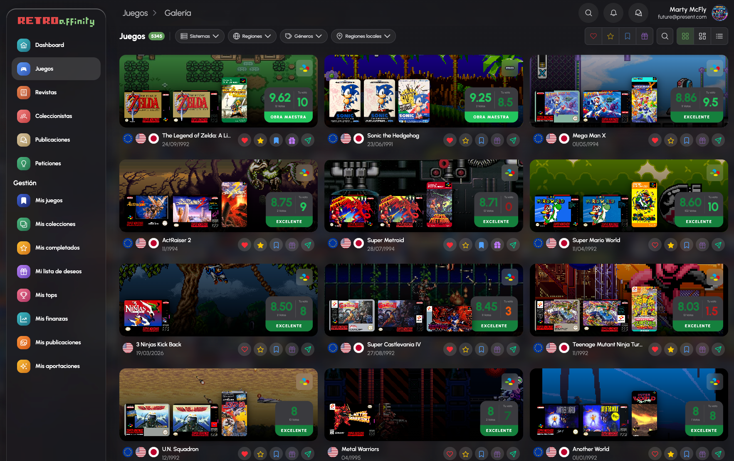Open the Regiones locales dropdown
Viewport: 734px width, 461px height.
tap(363, 36)
